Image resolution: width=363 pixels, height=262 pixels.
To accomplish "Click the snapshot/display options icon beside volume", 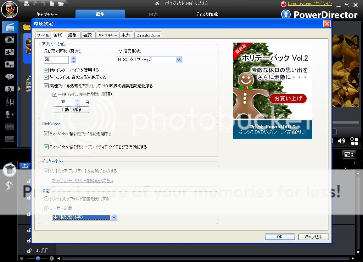I will [354, 141].
